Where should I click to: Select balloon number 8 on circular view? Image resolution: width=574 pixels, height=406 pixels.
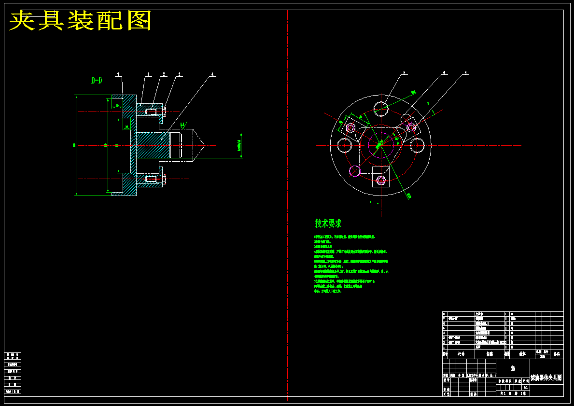[465, 73]
